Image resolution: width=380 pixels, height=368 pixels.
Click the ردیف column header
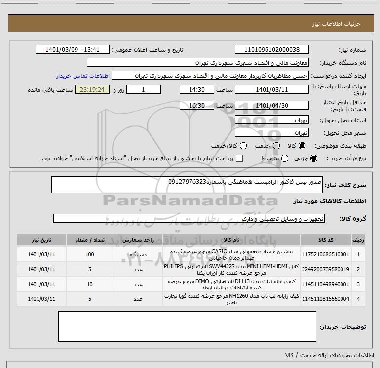(x=358, y=240)
